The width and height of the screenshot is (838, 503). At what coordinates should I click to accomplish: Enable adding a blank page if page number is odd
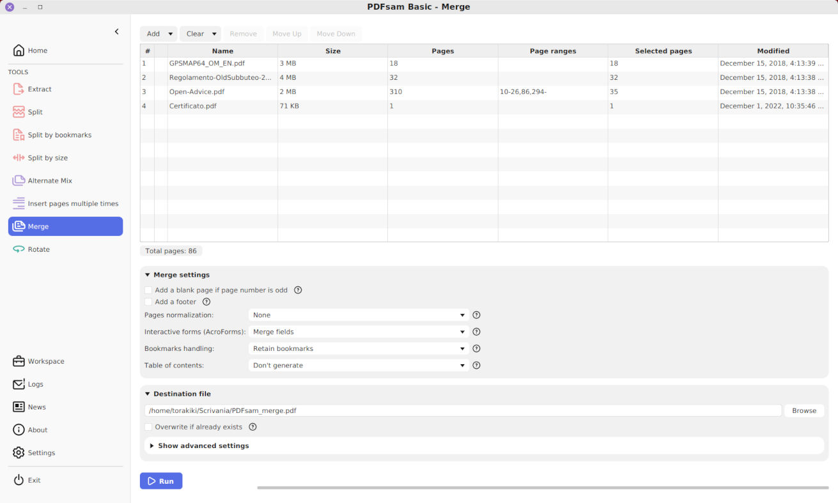point(148,290)
